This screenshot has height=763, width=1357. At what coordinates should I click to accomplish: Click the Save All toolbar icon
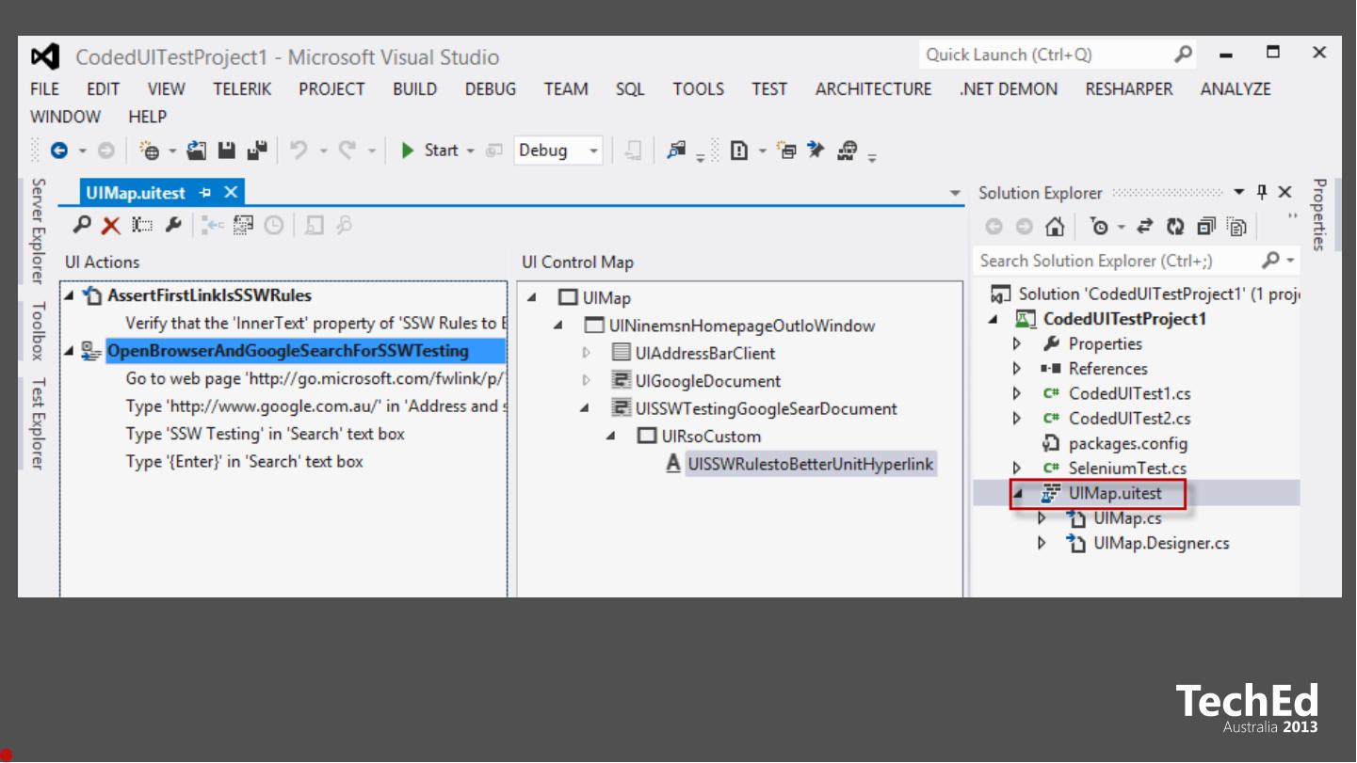(257, 151)
